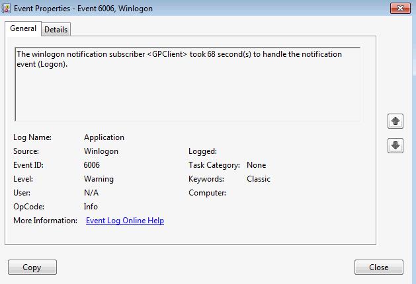Close the window with the red X
This screenshot has height=284, width=416.
[397, 7]
